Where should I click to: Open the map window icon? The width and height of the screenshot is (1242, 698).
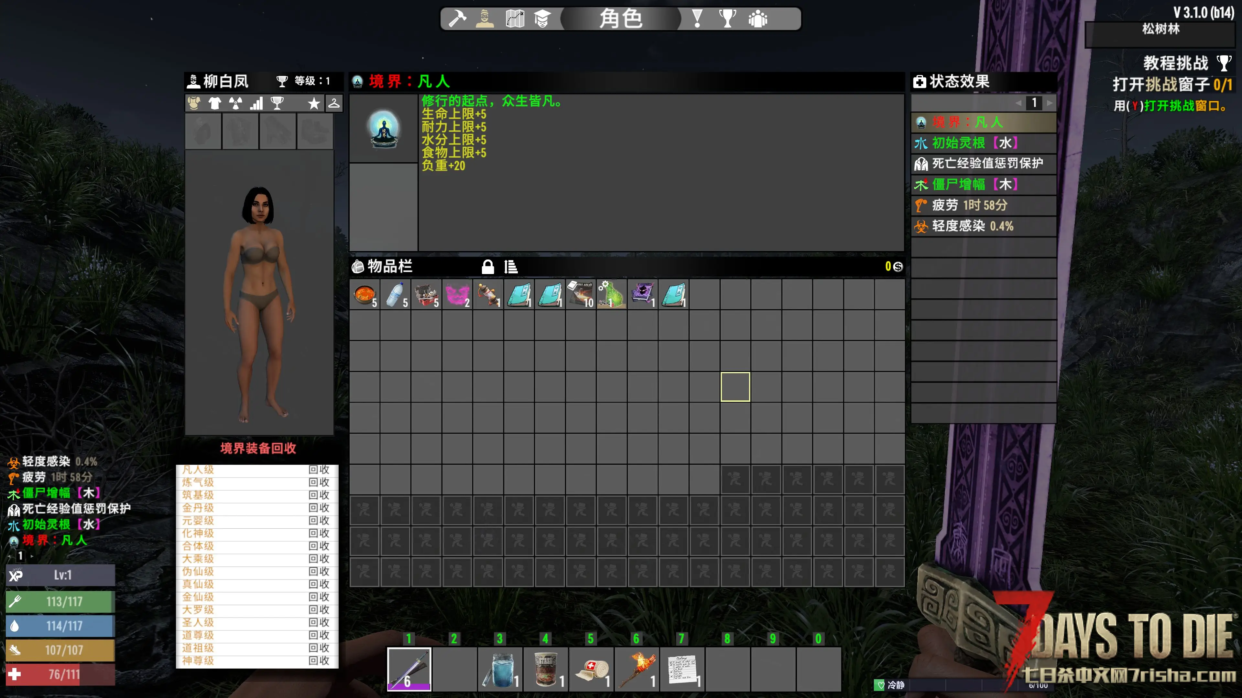515,19
